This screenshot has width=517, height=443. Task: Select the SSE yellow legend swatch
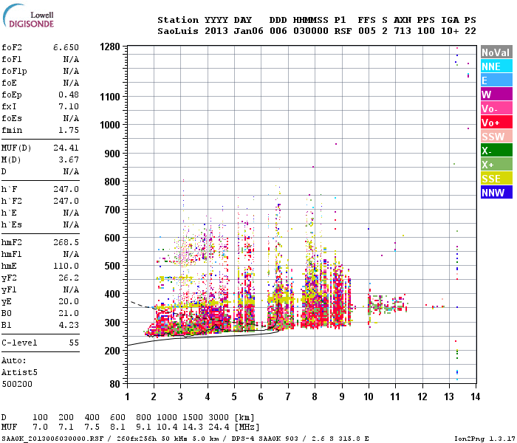click(496, 179)
